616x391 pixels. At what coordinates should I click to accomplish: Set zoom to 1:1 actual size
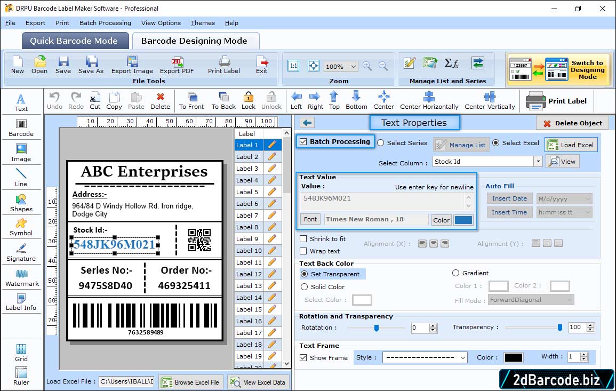(293, 66)
